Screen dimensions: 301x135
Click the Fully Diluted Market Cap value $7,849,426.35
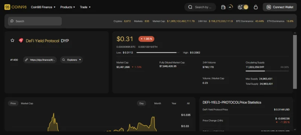tap(168, 66)
